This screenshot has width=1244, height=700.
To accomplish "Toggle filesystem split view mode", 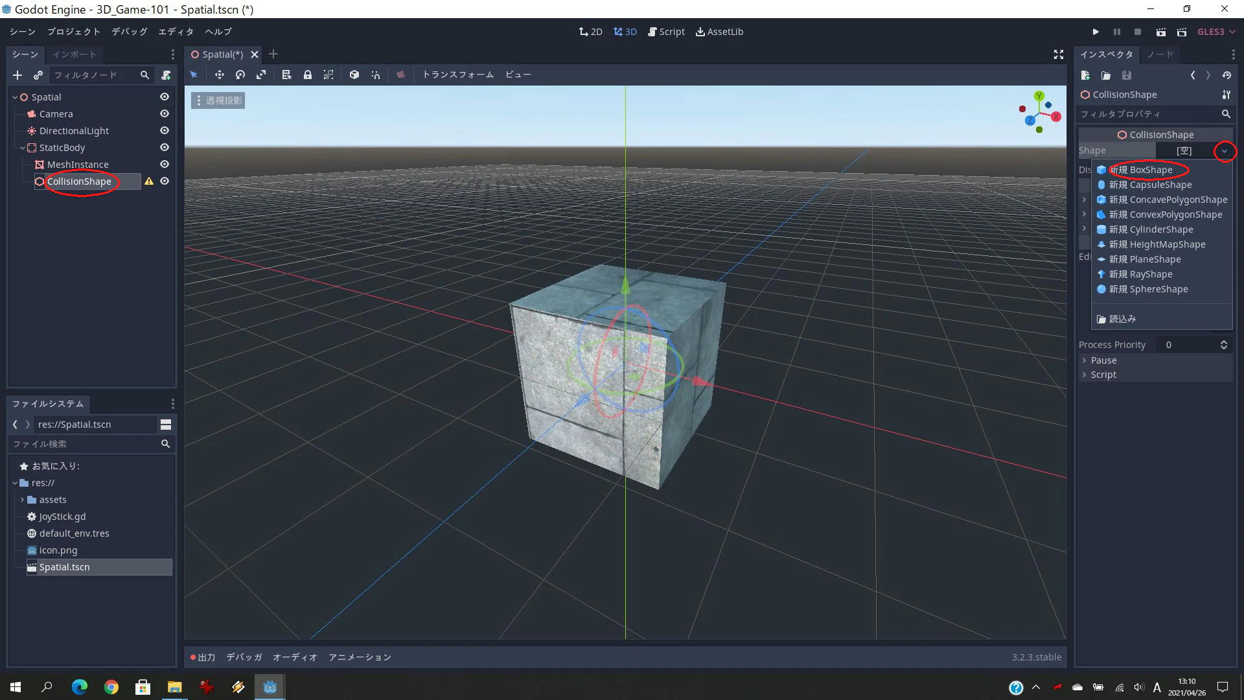I will coord(166,425).
